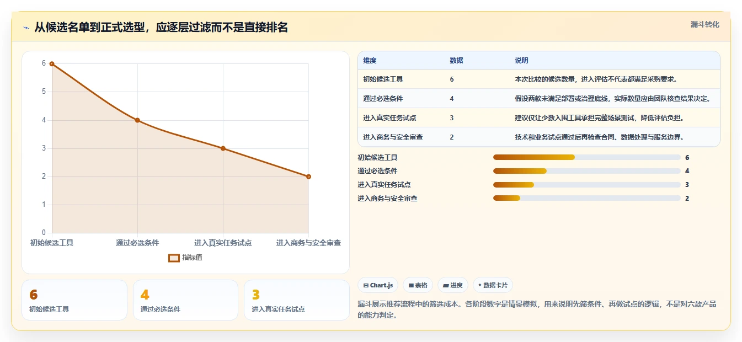Click table cell 进入商务与安全审查
This screenshot has width=742, height=342.
coord(393,137)
